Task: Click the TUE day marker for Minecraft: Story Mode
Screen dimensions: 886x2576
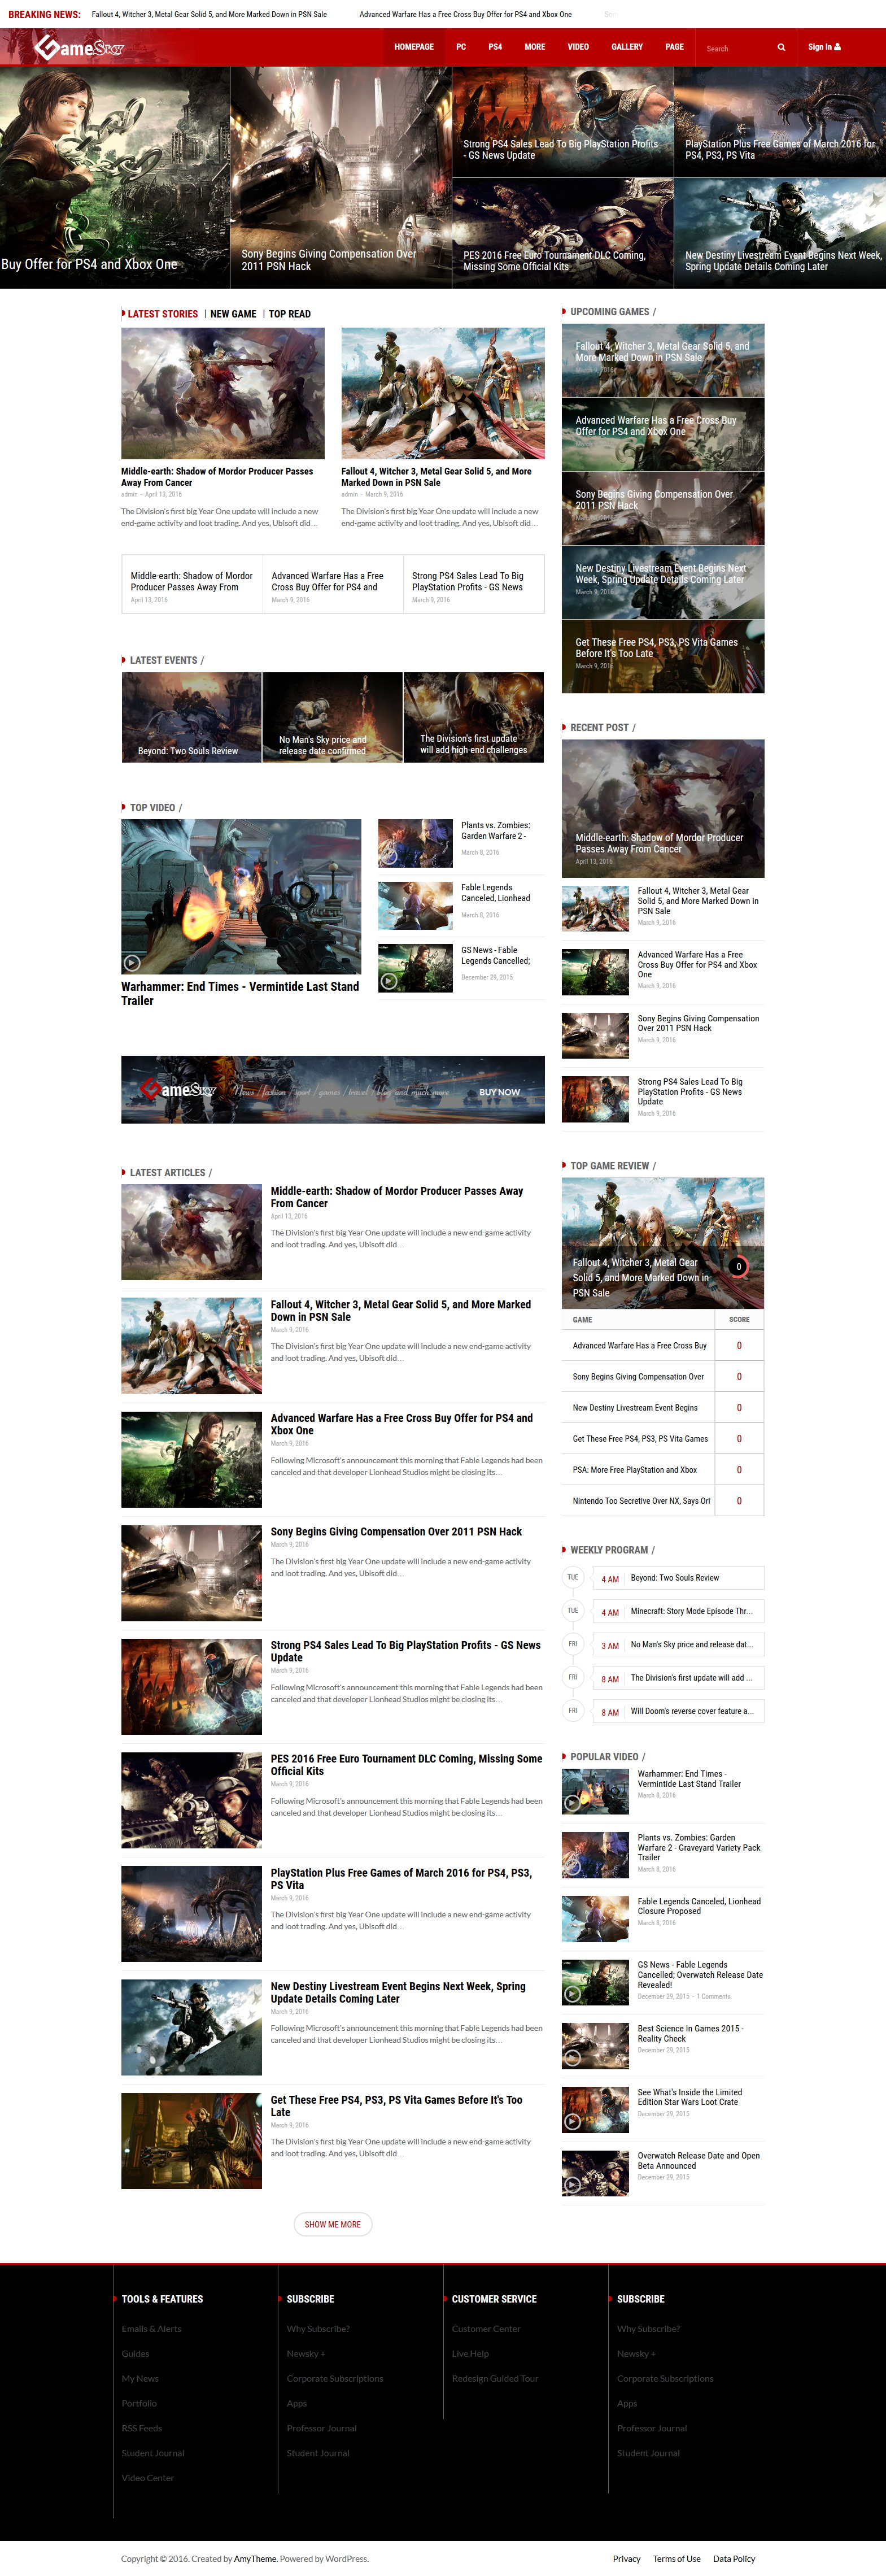Action: [x=573, y=1611]
